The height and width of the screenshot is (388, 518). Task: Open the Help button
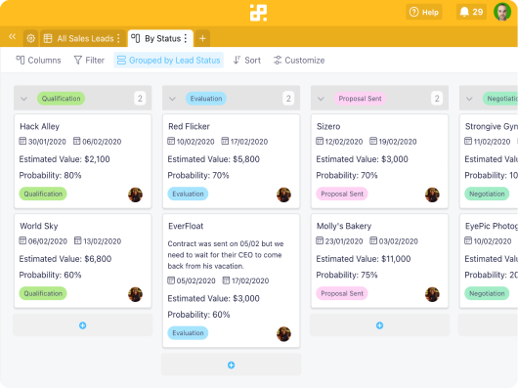coord(424,13)
